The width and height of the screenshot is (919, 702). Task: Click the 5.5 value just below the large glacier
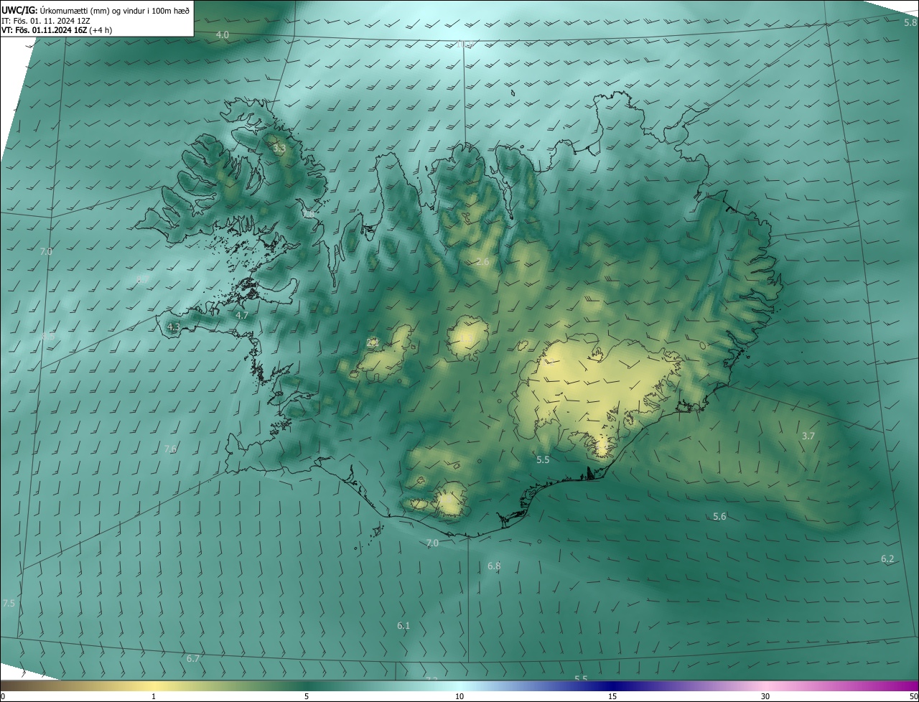[543, 459]
